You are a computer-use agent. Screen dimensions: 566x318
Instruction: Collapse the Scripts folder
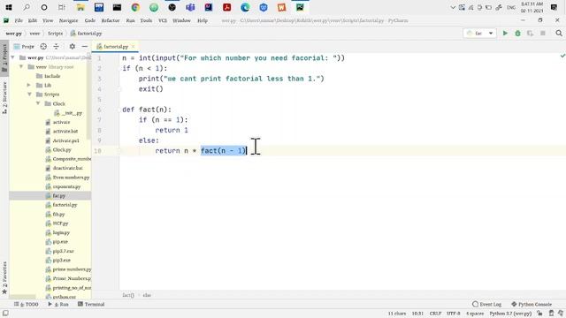[29, 95]
